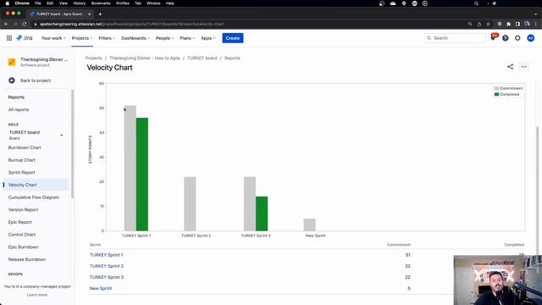542x305 pixels.
Task: Open Burnup Chart report
Action: tap(22, 160)
